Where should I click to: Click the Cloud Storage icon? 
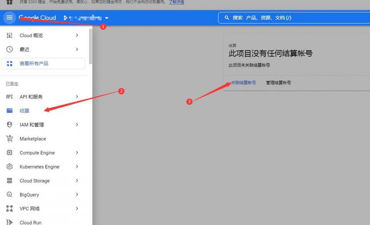(x=10, y=181)
